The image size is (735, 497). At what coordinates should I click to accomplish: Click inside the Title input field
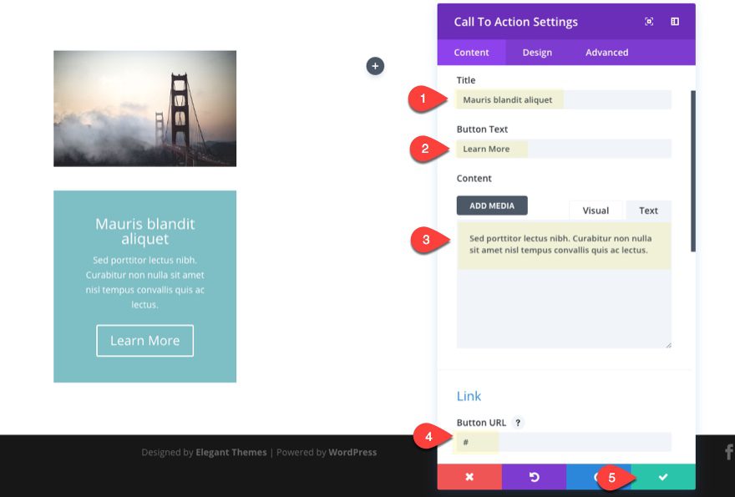pos(564,99)
